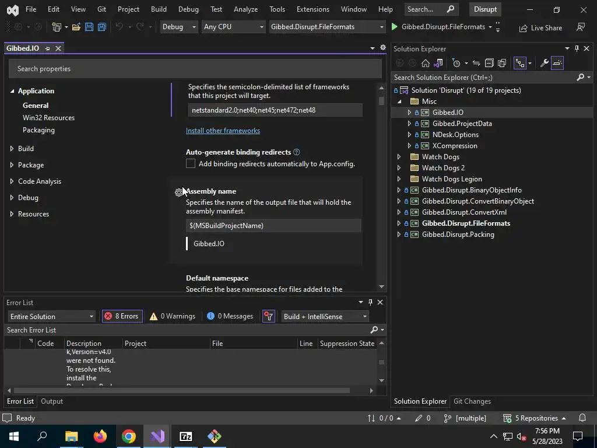Viewport: 597px width, 448px height.
Task: Pin the Error List panel
Action: tap(370, 302)
